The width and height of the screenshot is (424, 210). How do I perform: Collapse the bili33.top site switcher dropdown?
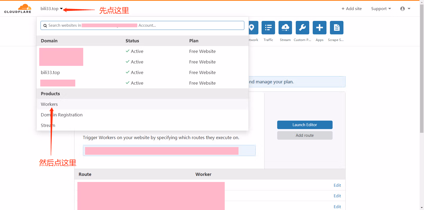coord(52,8)
